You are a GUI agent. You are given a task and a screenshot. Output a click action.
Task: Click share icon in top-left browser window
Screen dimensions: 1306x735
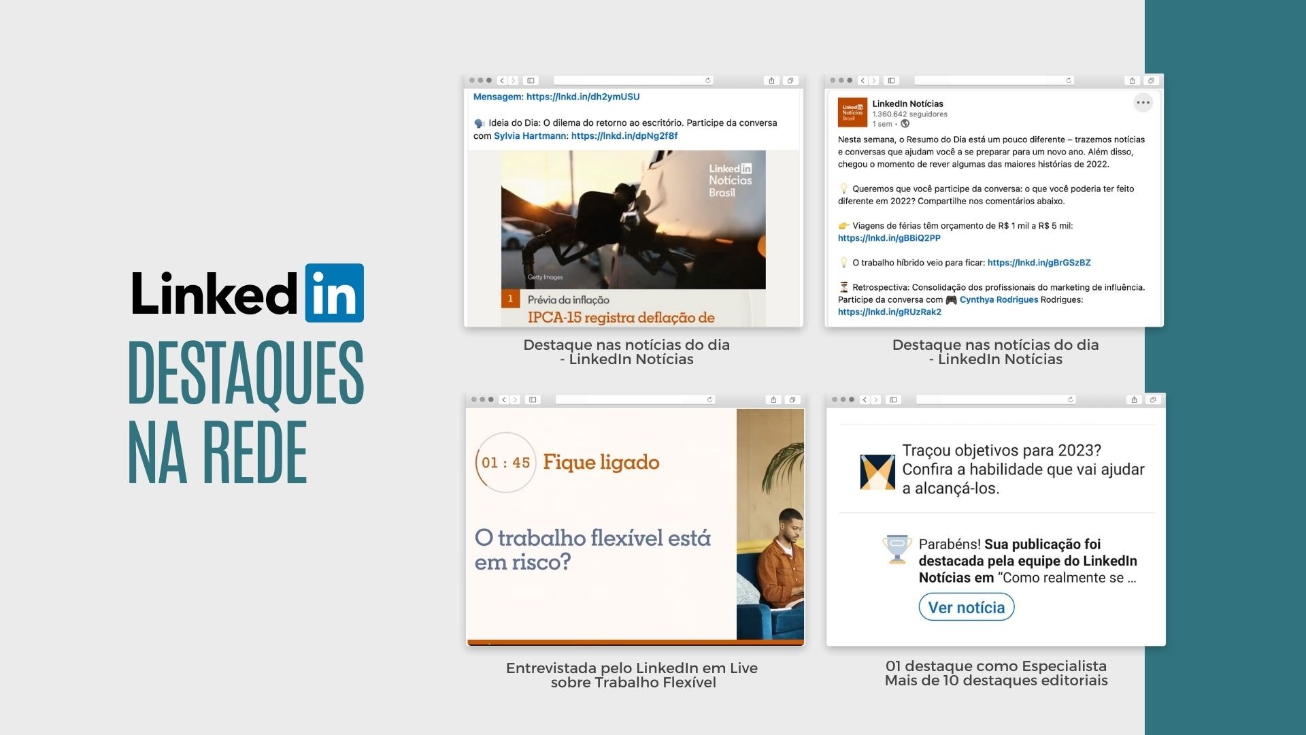pyautogui.click(x=771, y=80)
